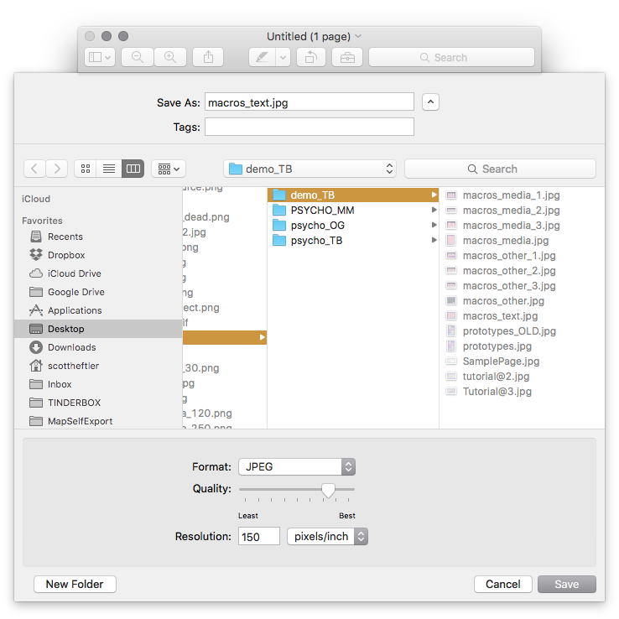Click zoom in magnifier in Preview toolbar

(170, 58)
